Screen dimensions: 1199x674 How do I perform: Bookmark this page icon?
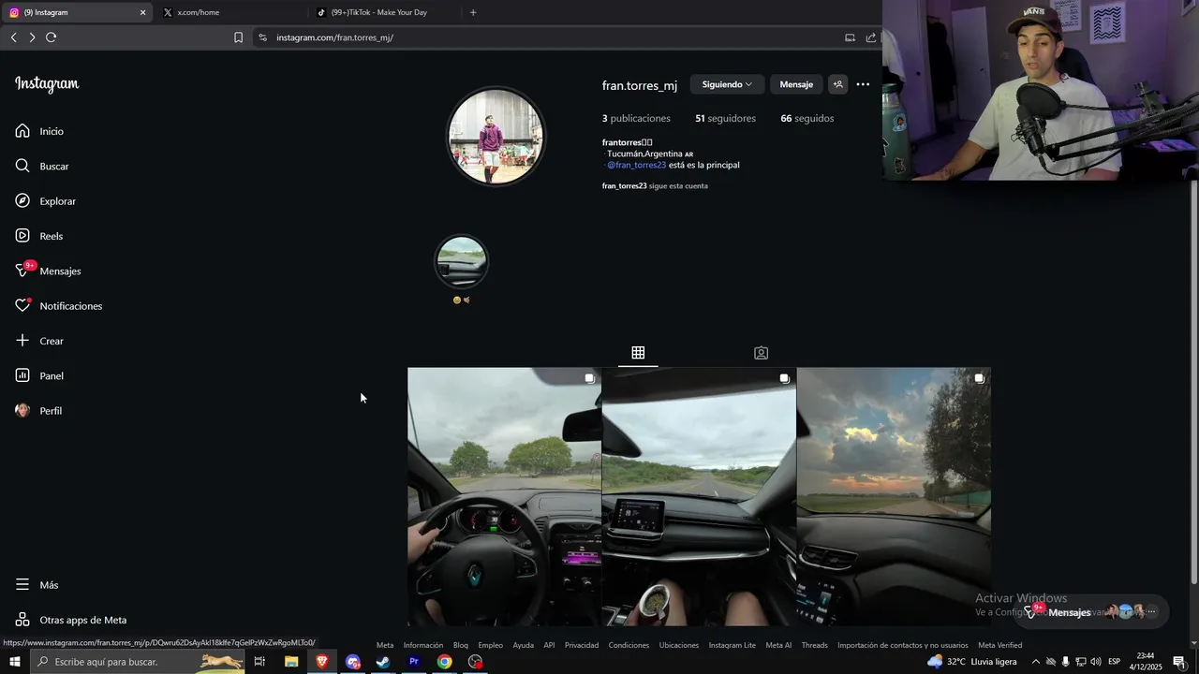click(238, 37)
